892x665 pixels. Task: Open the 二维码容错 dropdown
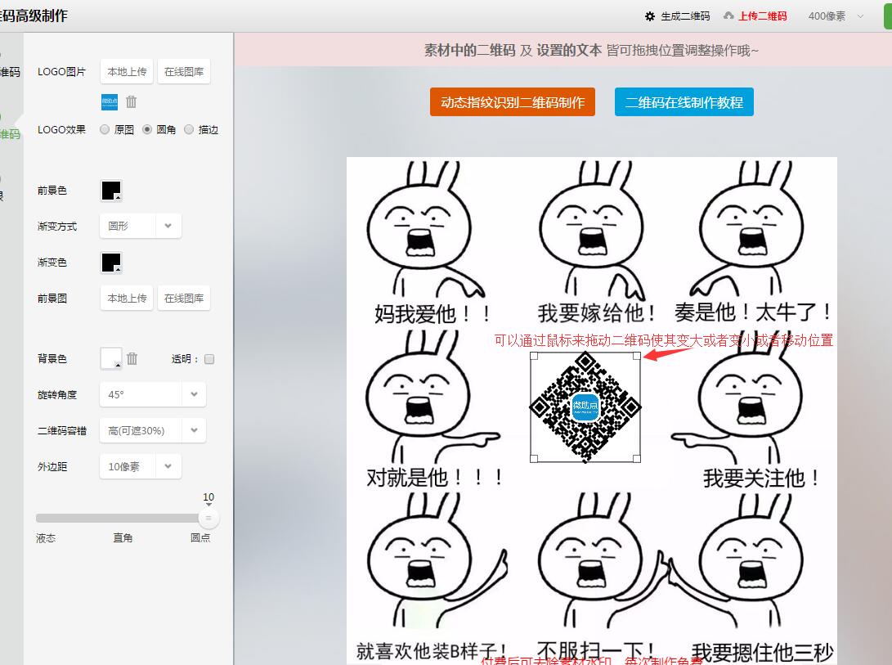coord(152,430)
